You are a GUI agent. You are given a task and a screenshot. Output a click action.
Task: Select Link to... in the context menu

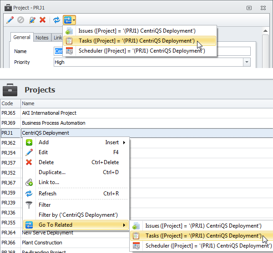[49, 182]
